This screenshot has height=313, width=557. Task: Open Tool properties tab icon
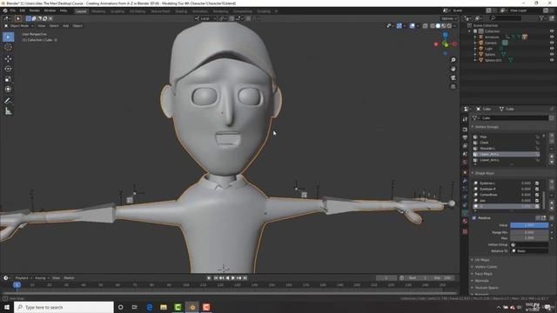pos(465,119)
